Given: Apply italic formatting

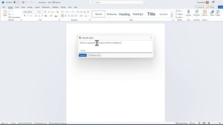Looking at the screenshot, I should 28,16.
